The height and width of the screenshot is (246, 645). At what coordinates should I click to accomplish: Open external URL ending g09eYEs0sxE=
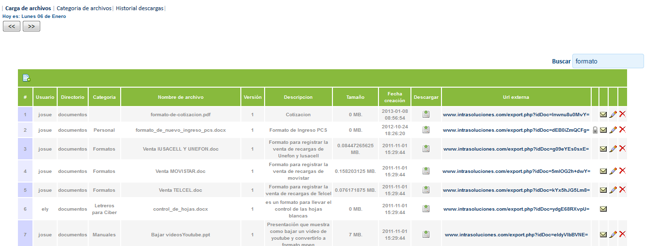coord(516,149)
